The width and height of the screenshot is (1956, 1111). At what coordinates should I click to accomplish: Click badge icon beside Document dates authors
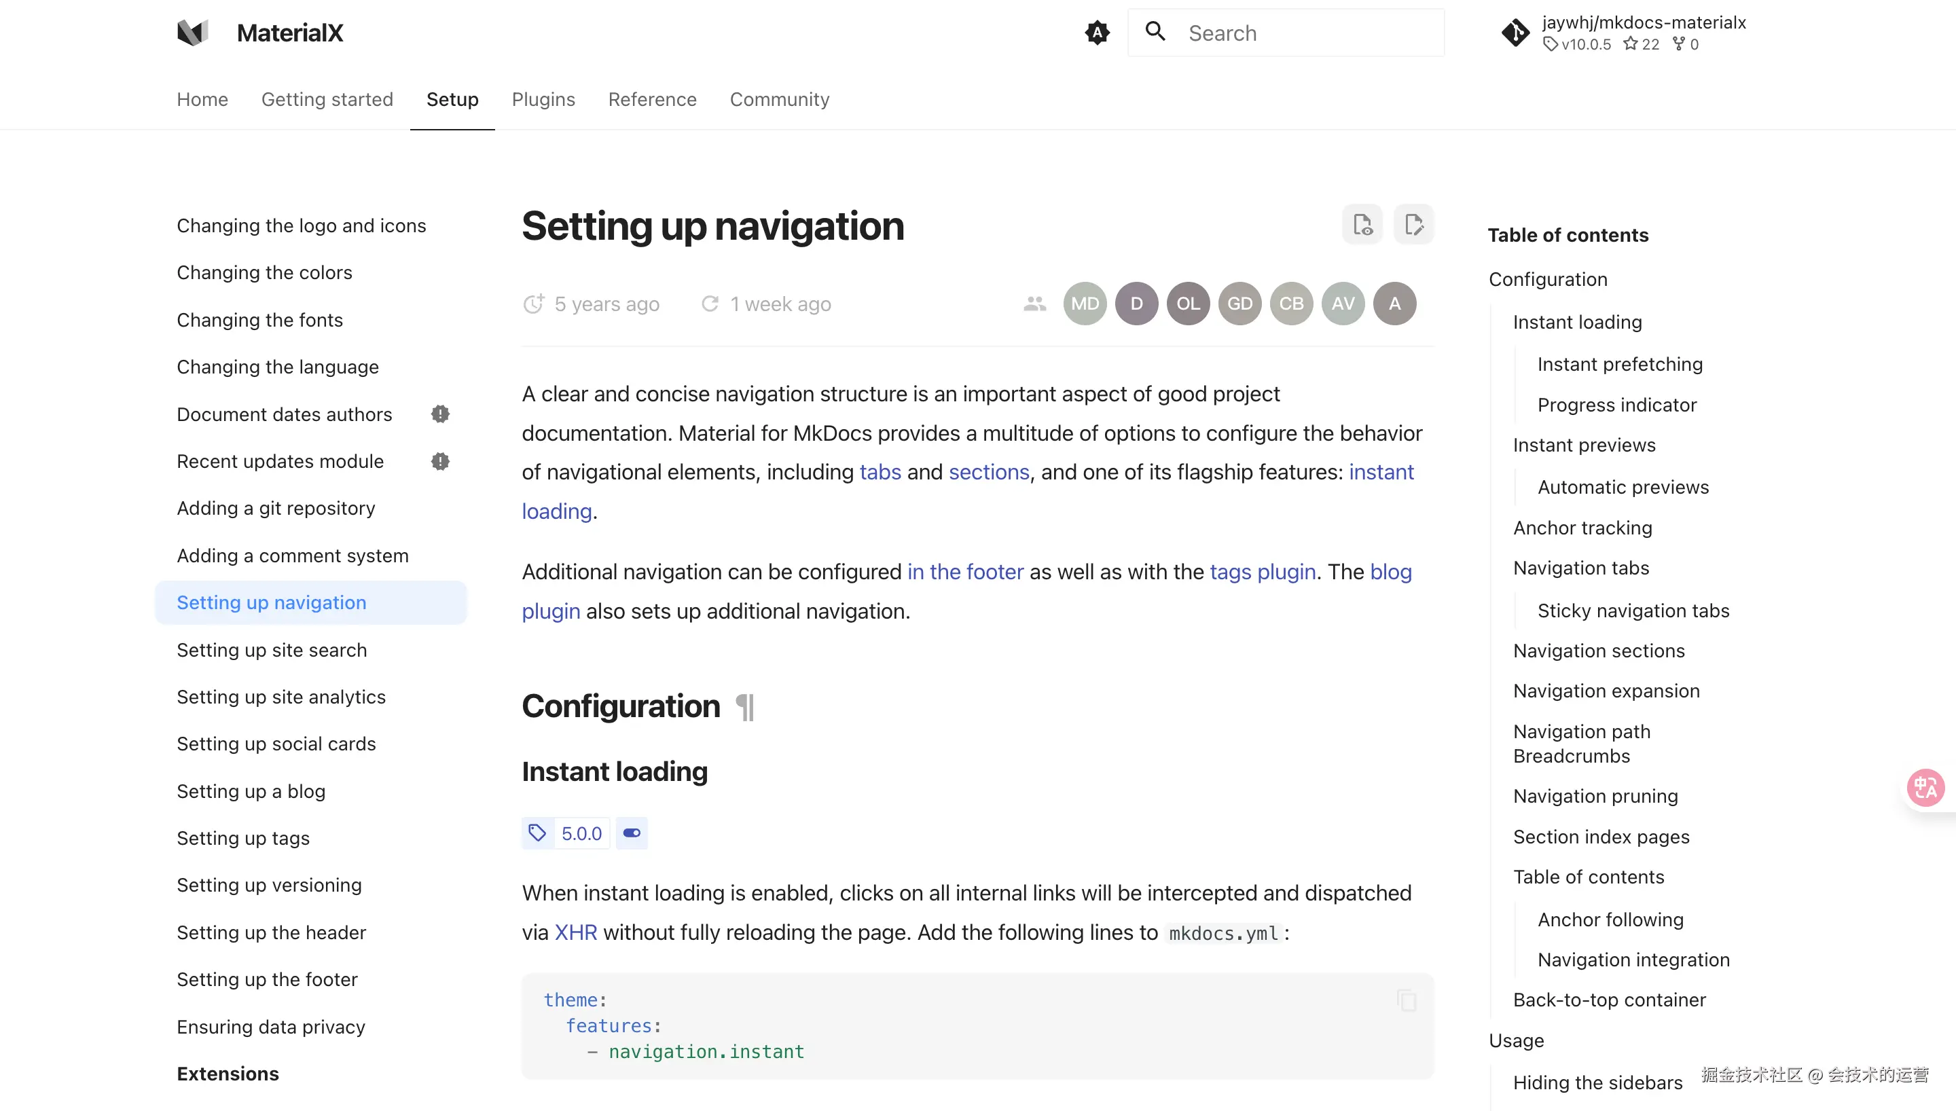coord(440,414)
